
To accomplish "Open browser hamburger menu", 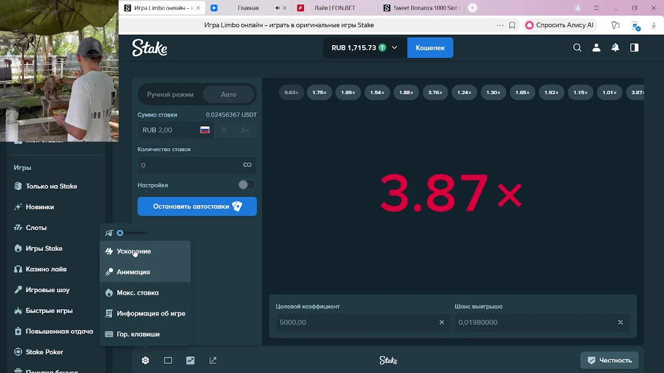I will pos(597,8).
